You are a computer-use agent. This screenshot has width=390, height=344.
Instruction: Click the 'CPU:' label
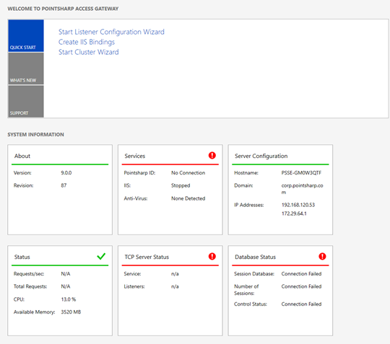coord(19,299)
